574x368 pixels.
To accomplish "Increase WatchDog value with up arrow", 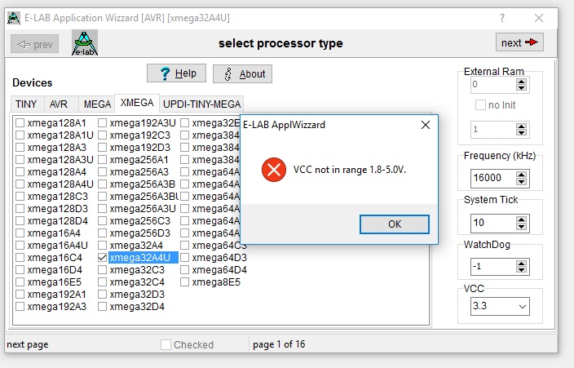I will point(521,263).
